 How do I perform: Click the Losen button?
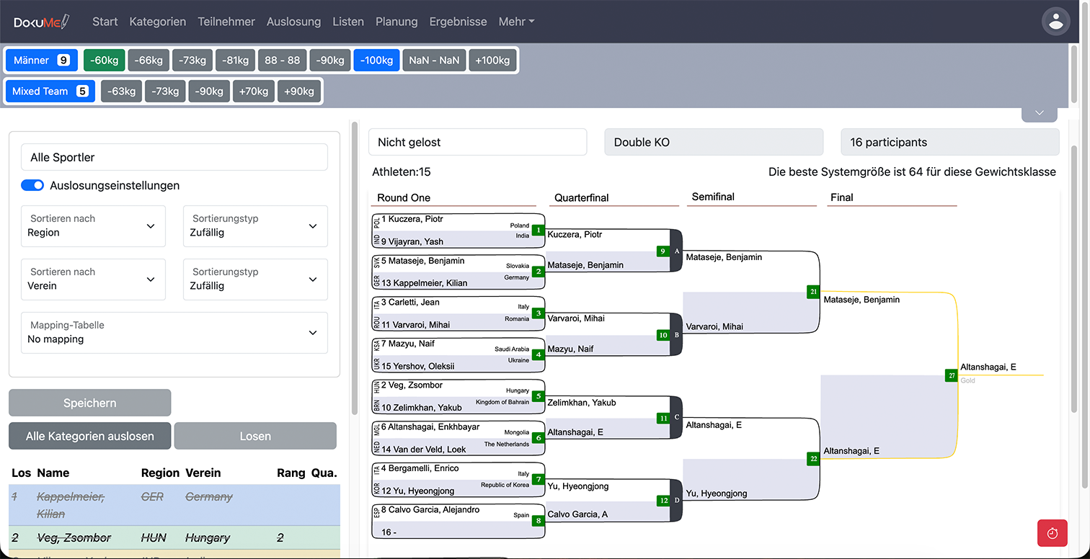coord(255,436)
